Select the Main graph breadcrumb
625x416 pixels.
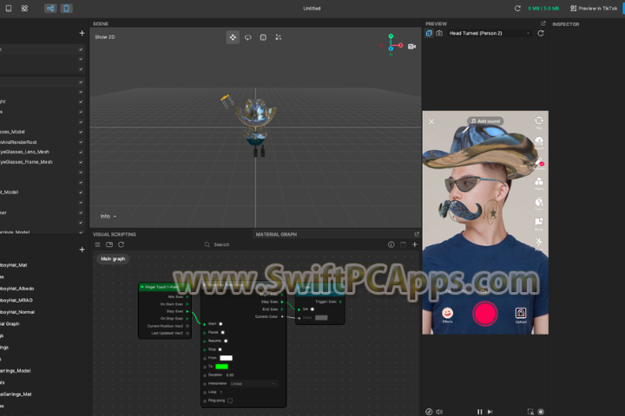[x=113, y=259]
